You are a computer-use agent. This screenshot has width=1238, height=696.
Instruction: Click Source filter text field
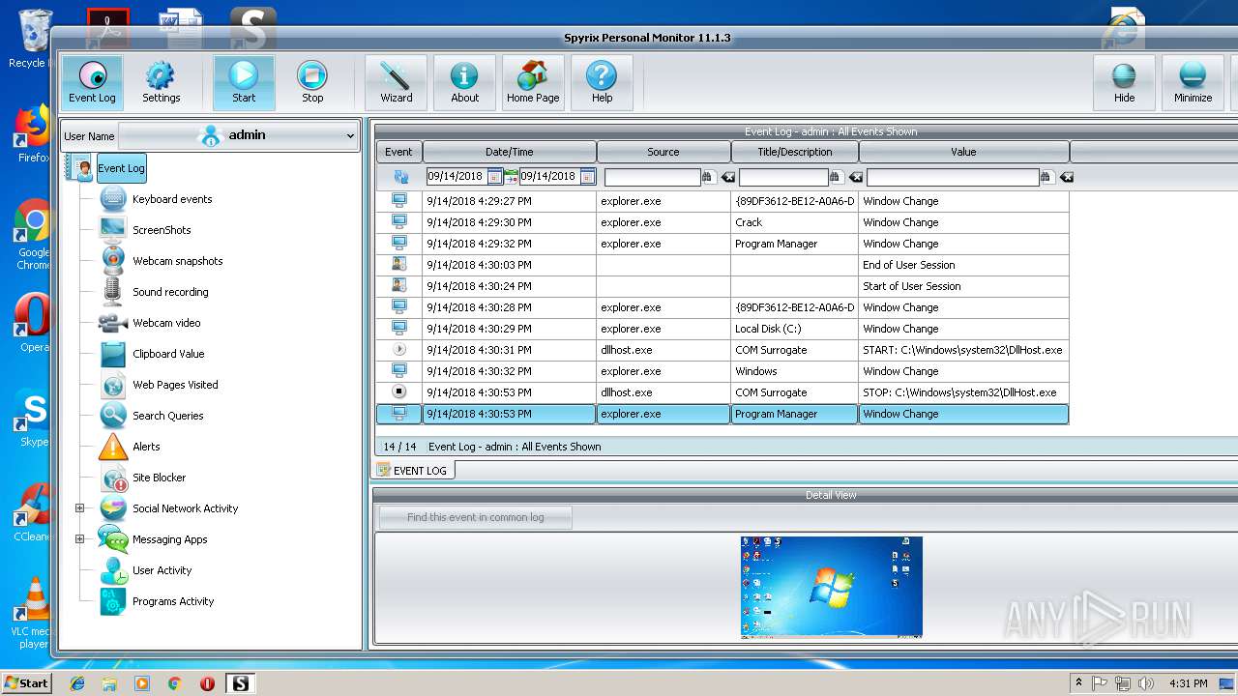pyautogui.click(x=652, y=177)
